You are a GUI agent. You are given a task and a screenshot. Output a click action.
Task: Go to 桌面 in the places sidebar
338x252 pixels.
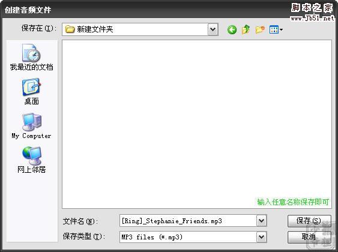click(x=31, y=92)
